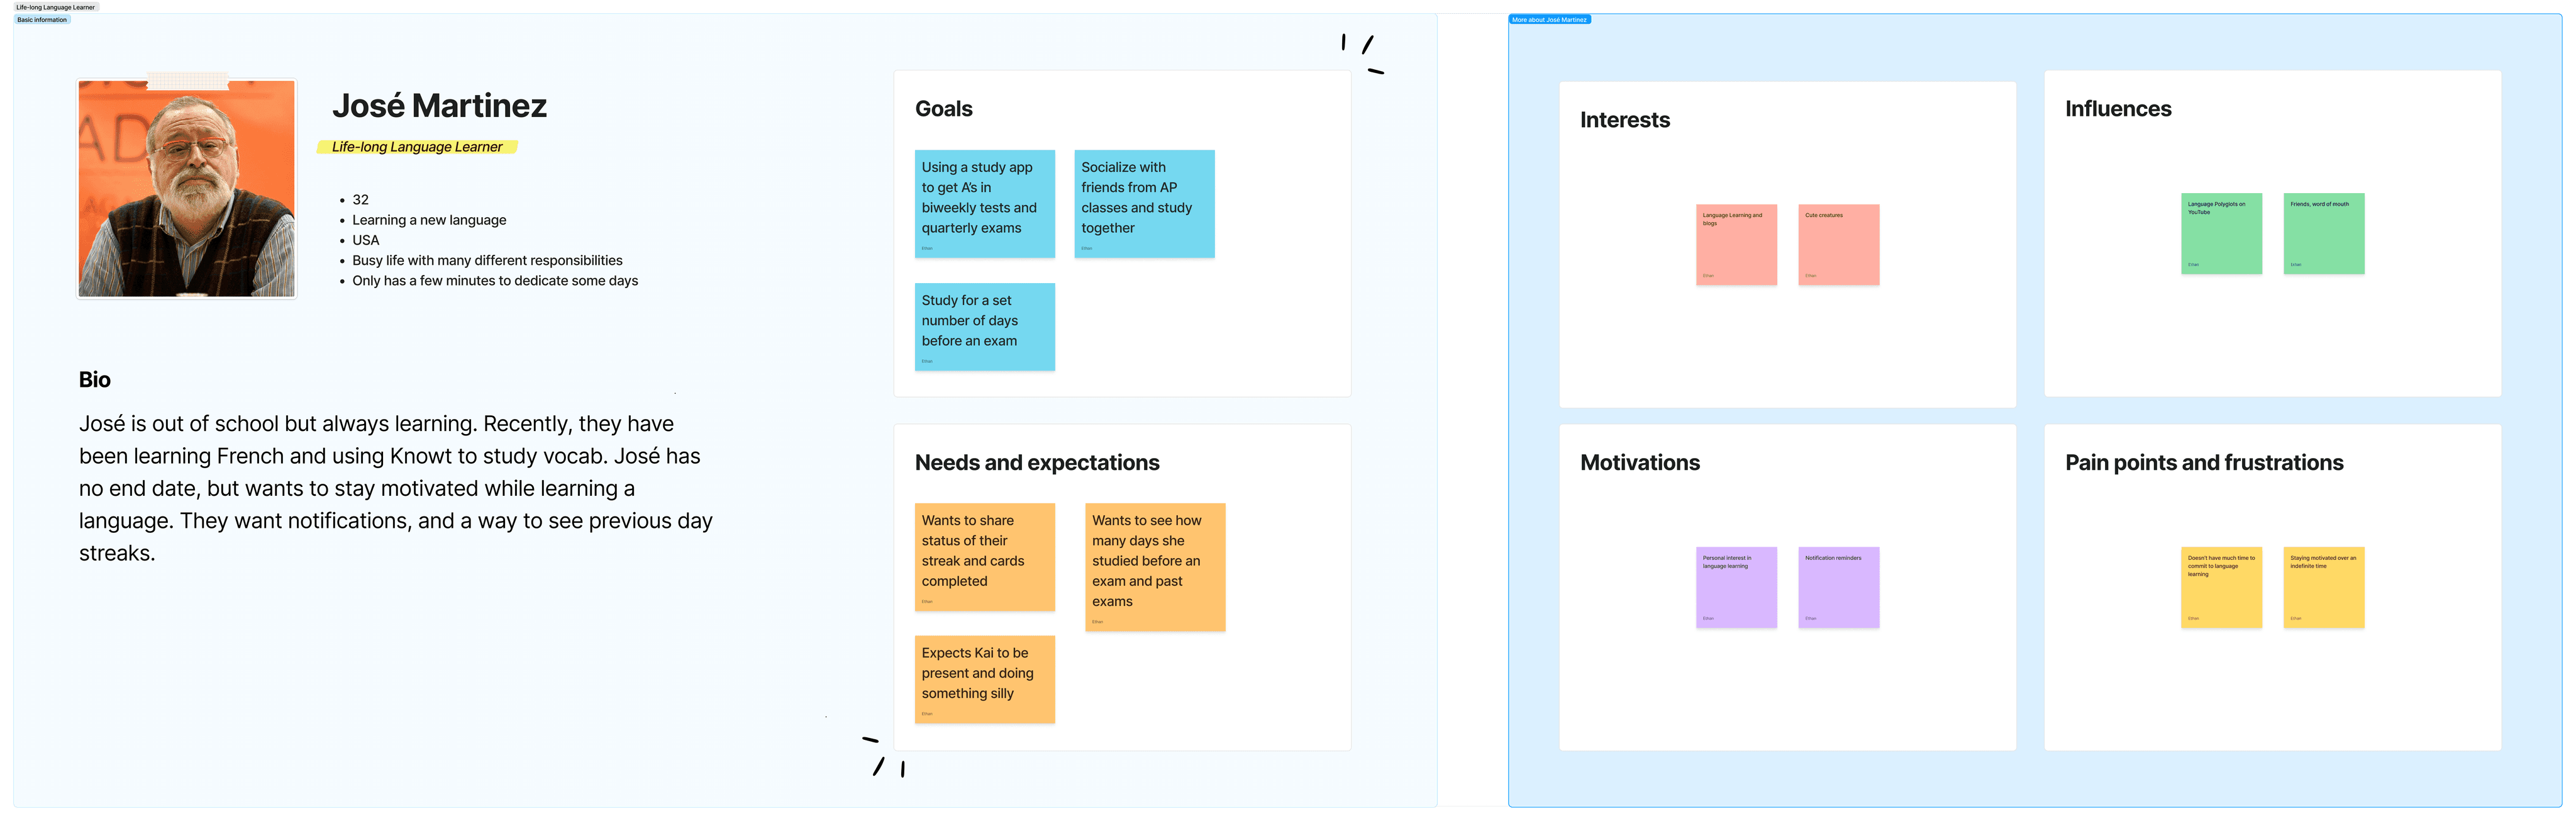Select the 'Basic information' section label
This screenshot has width=2576, height=821.
point(42,20)
